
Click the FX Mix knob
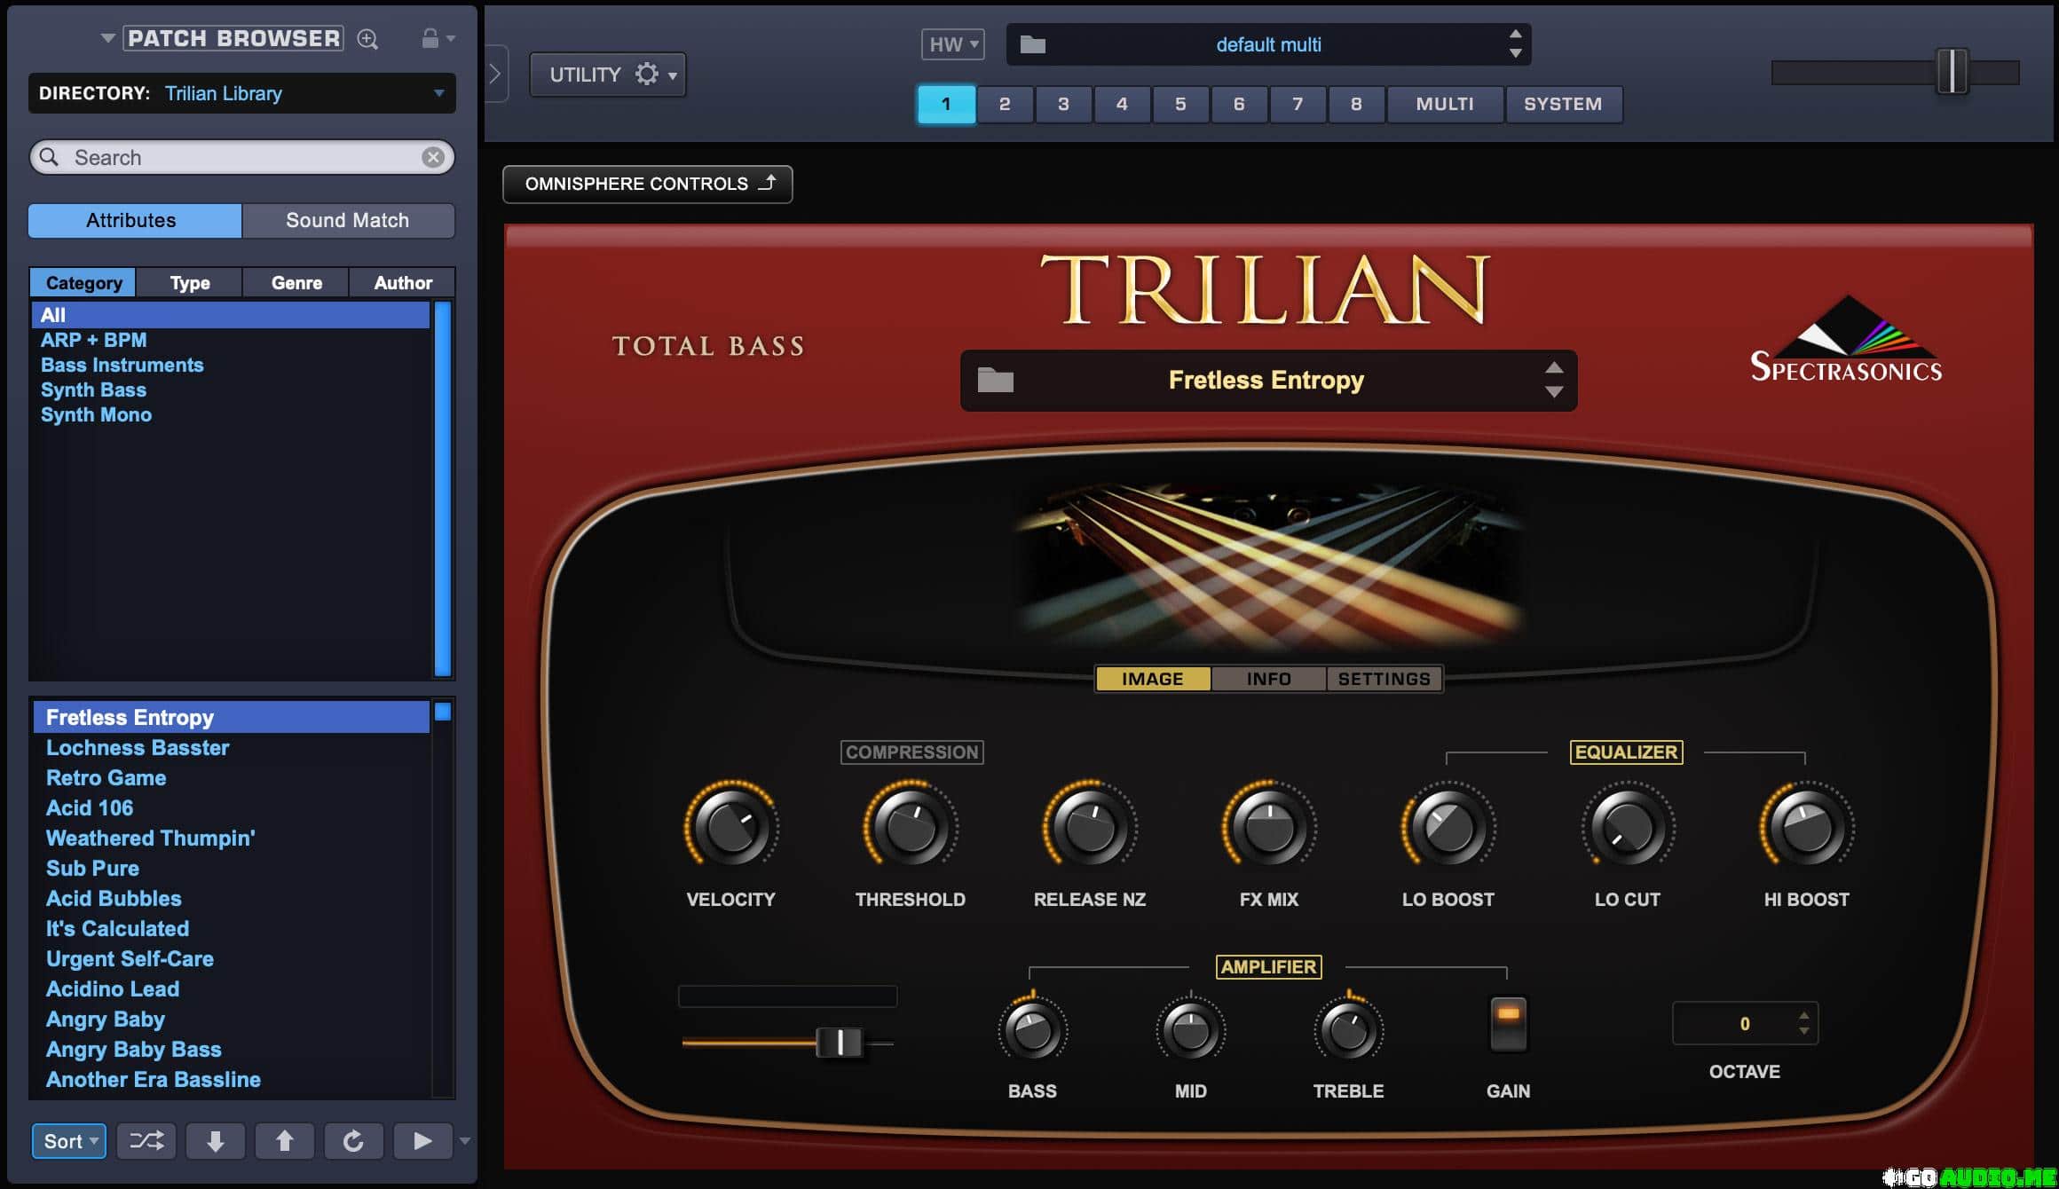coord(1269,827)
